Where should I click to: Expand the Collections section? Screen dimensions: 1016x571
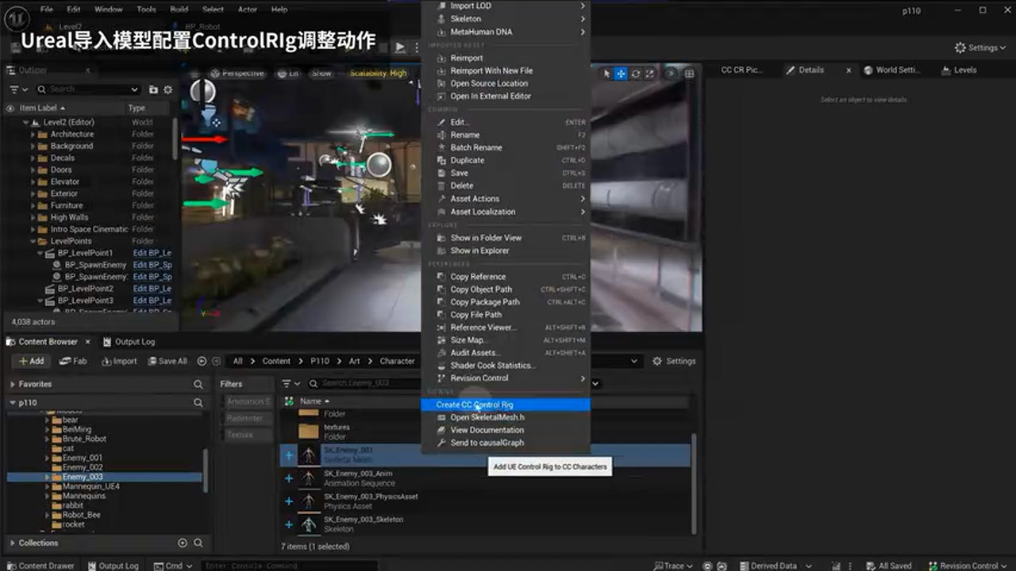pyautogui.click(x=13, y=543)
